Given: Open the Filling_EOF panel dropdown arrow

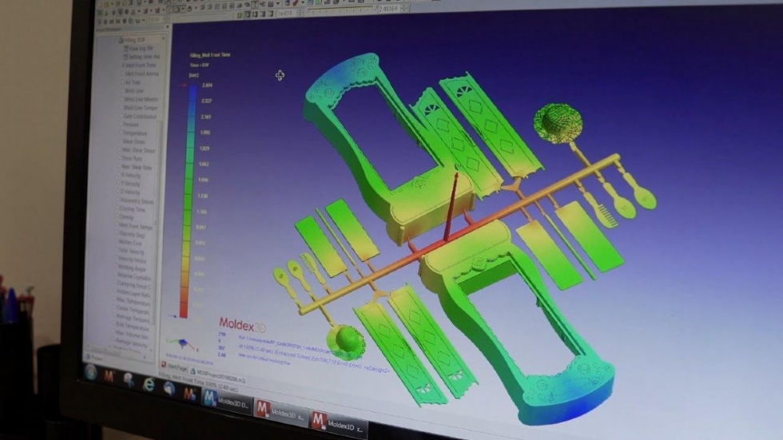Looking at the screenshot, I should click(163, 38).
